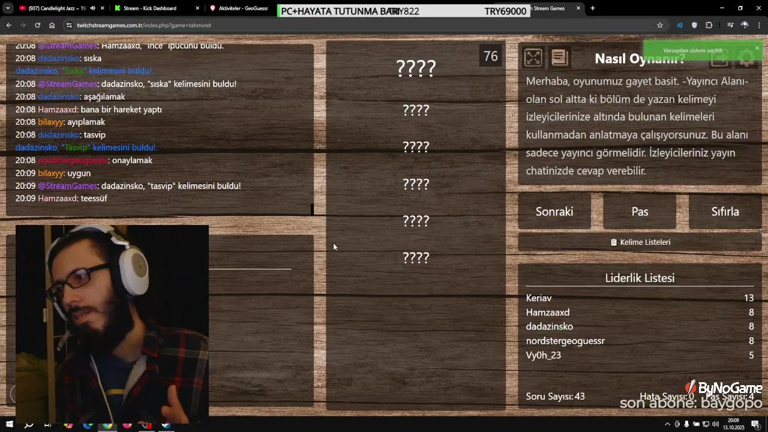The height and width of the screenshot is (432, 768).
Task: Select Hamzaaxd in Liderlik Listesi
Action: coord(548,312)
